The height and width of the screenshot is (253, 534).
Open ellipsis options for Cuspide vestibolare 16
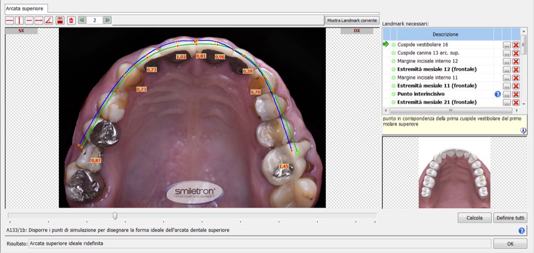pos(507,45)
